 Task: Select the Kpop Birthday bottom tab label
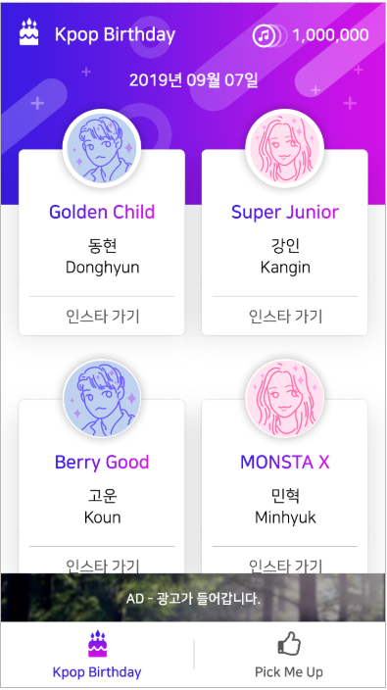click(x=97, y=672)
